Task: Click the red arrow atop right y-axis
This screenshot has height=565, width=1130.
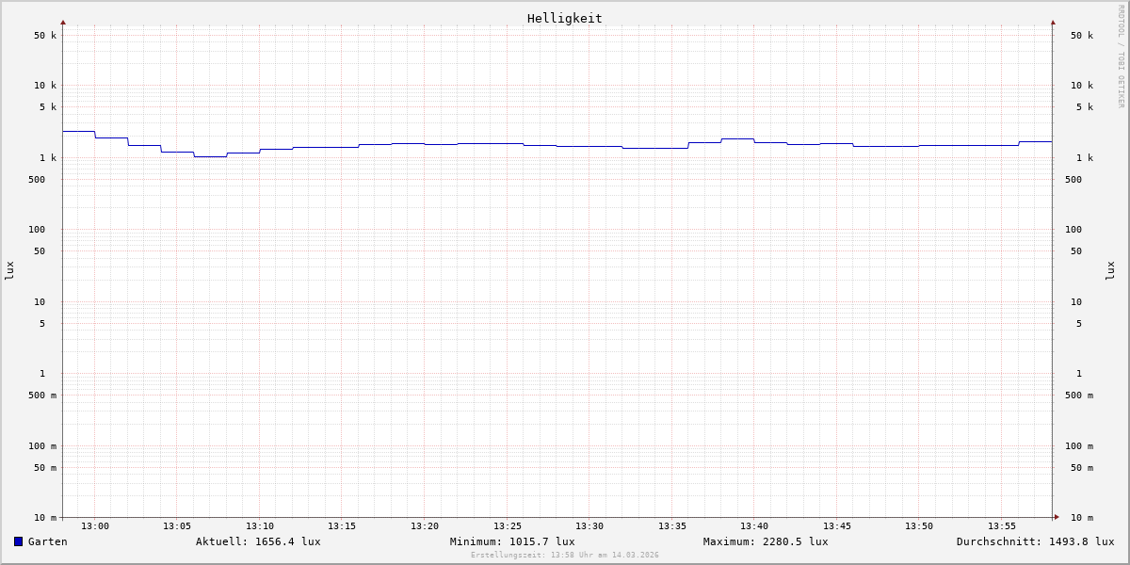Action: coord(1053,22)
